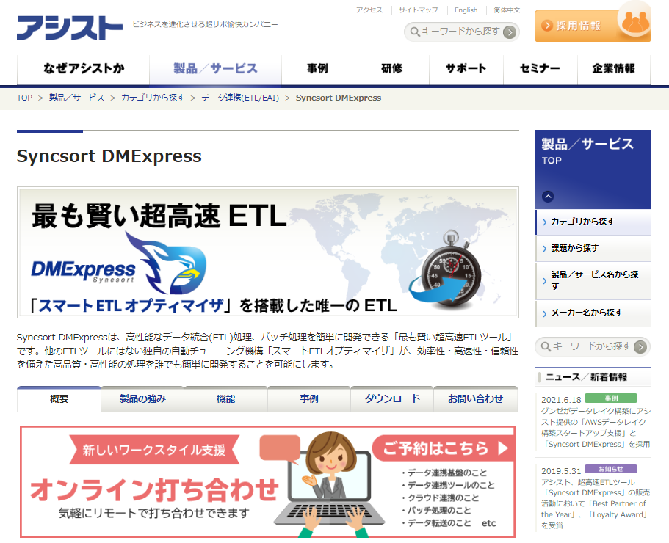This screenshot has height=543, width=669.
Task: Open the 2019.5.31 Best Partner news
Action: (x=596, y=504)
